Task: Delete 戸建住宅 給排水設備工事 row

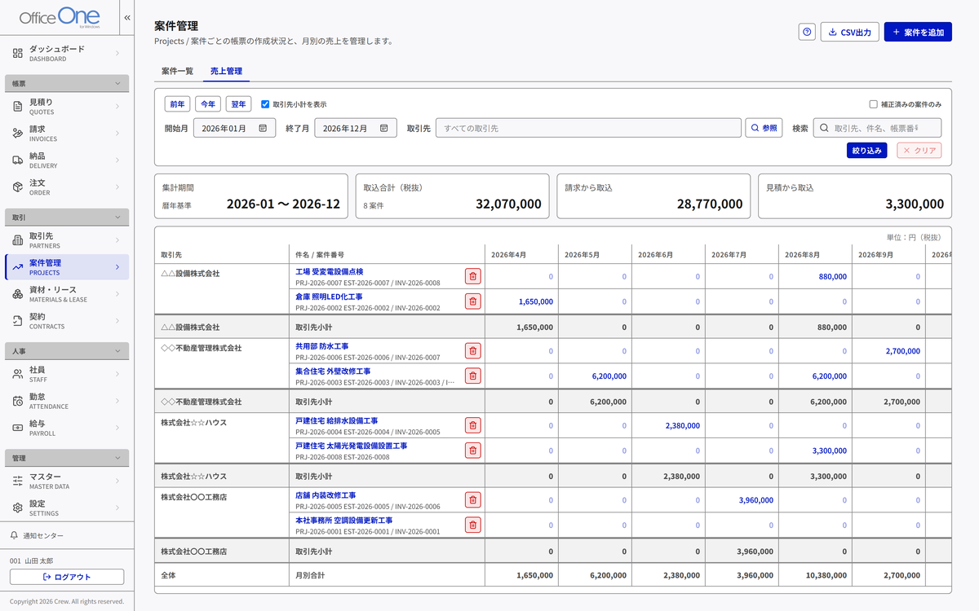Action: 472,425
